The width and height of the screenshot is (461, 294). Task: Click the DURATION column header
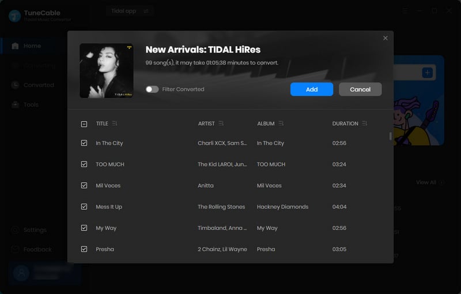tap(345, 123)
